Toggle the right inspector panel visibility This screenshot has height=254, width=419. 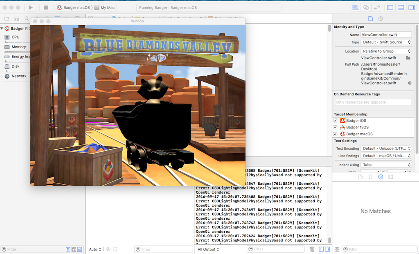tap(412, 7)
